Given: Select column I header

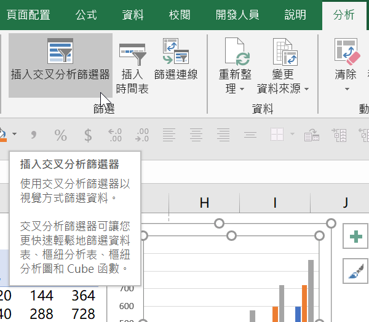Looking at the screenshot, I should coord(275,203).
